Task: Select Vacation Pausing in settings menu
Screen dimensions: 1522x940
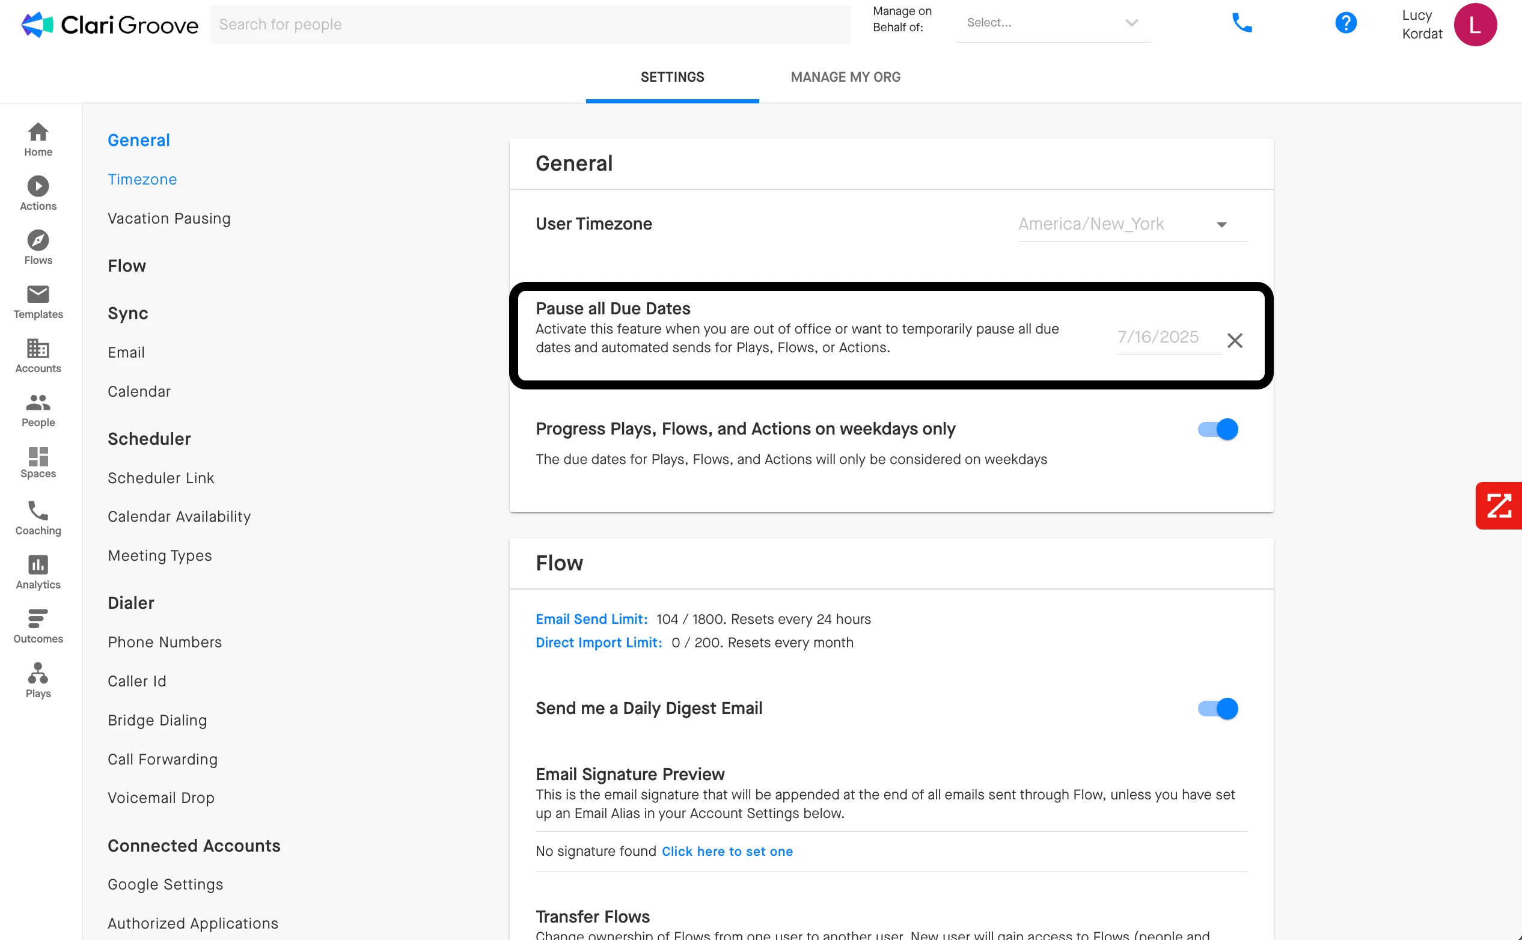Action: pos(168,218)
